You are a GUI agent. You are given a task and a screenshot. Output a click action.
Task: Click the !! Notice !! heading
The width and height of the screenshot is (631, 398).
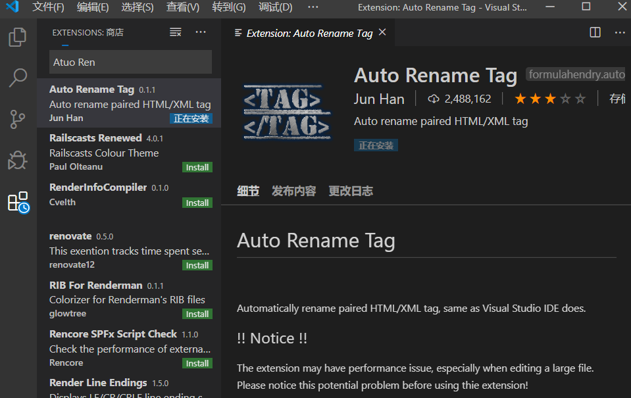point(272,338)
